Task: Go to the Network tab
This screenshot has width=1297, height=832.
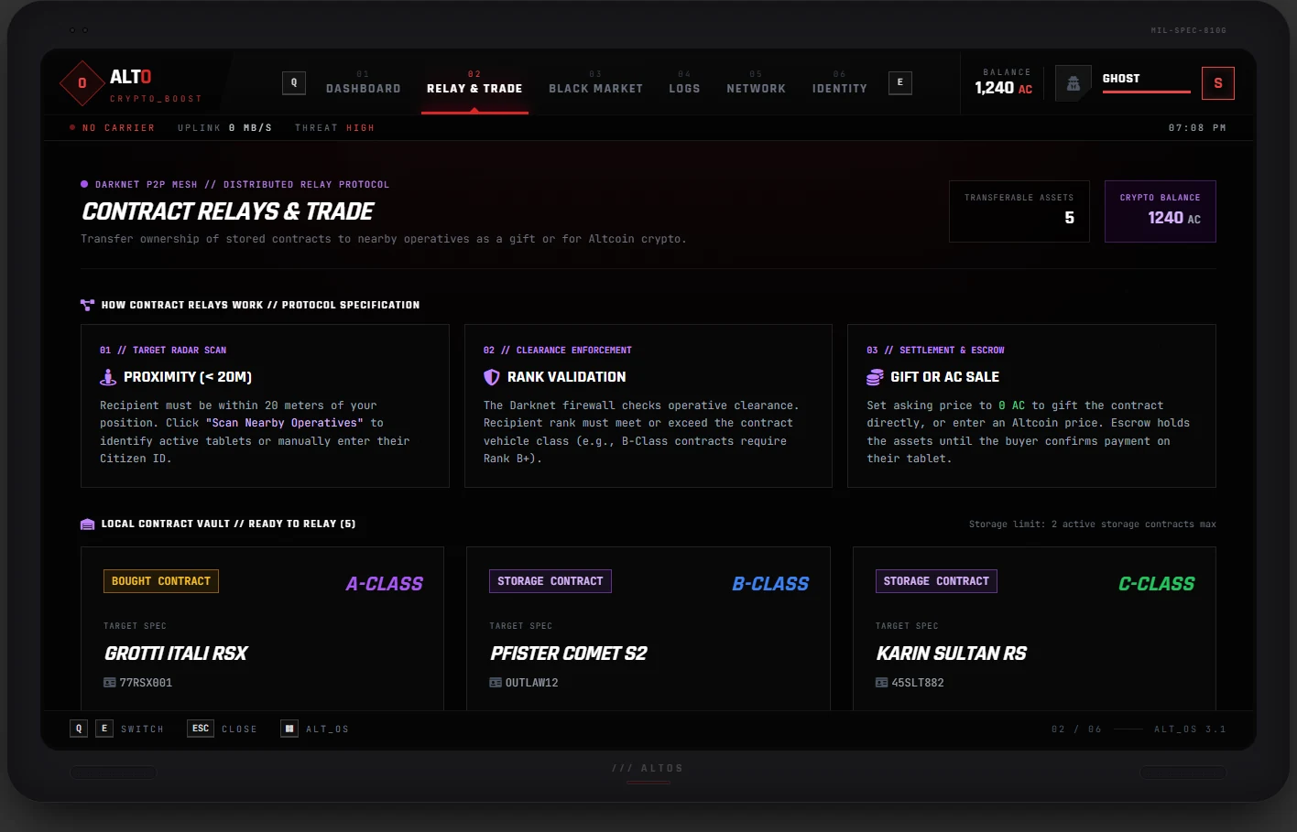Action: point(757,83)
